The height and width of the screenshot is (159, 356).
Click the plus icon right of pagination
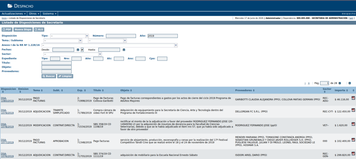click(350, 83)
